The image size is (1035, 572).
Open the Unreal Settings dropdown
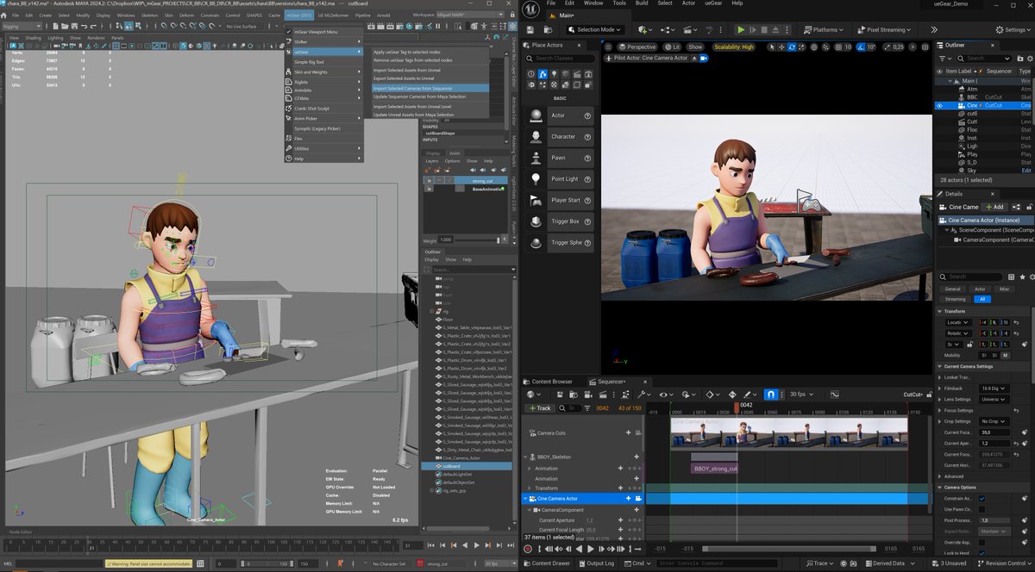[1014, 29]
